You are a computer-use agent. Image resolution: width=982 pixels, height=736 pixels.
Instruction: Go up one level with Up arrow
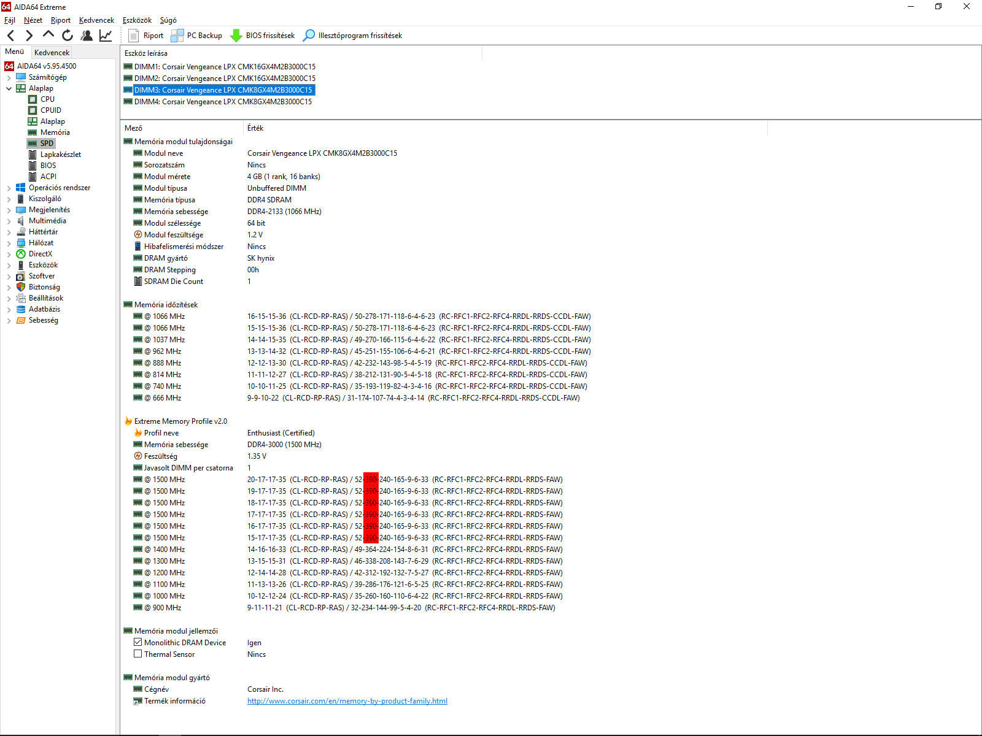(x=48, y=35)
